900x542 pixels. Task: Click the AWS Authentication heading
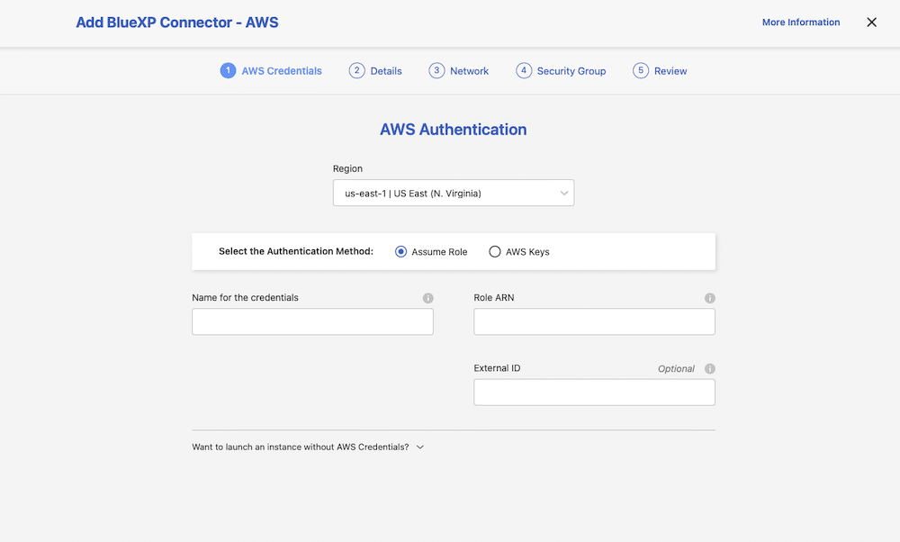[454, 130]
